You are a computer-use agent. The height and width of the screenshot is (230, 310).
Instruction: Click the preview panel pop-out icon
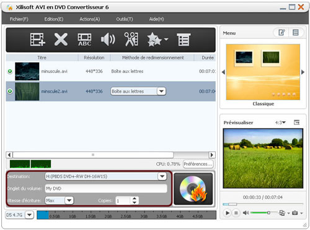296,122
